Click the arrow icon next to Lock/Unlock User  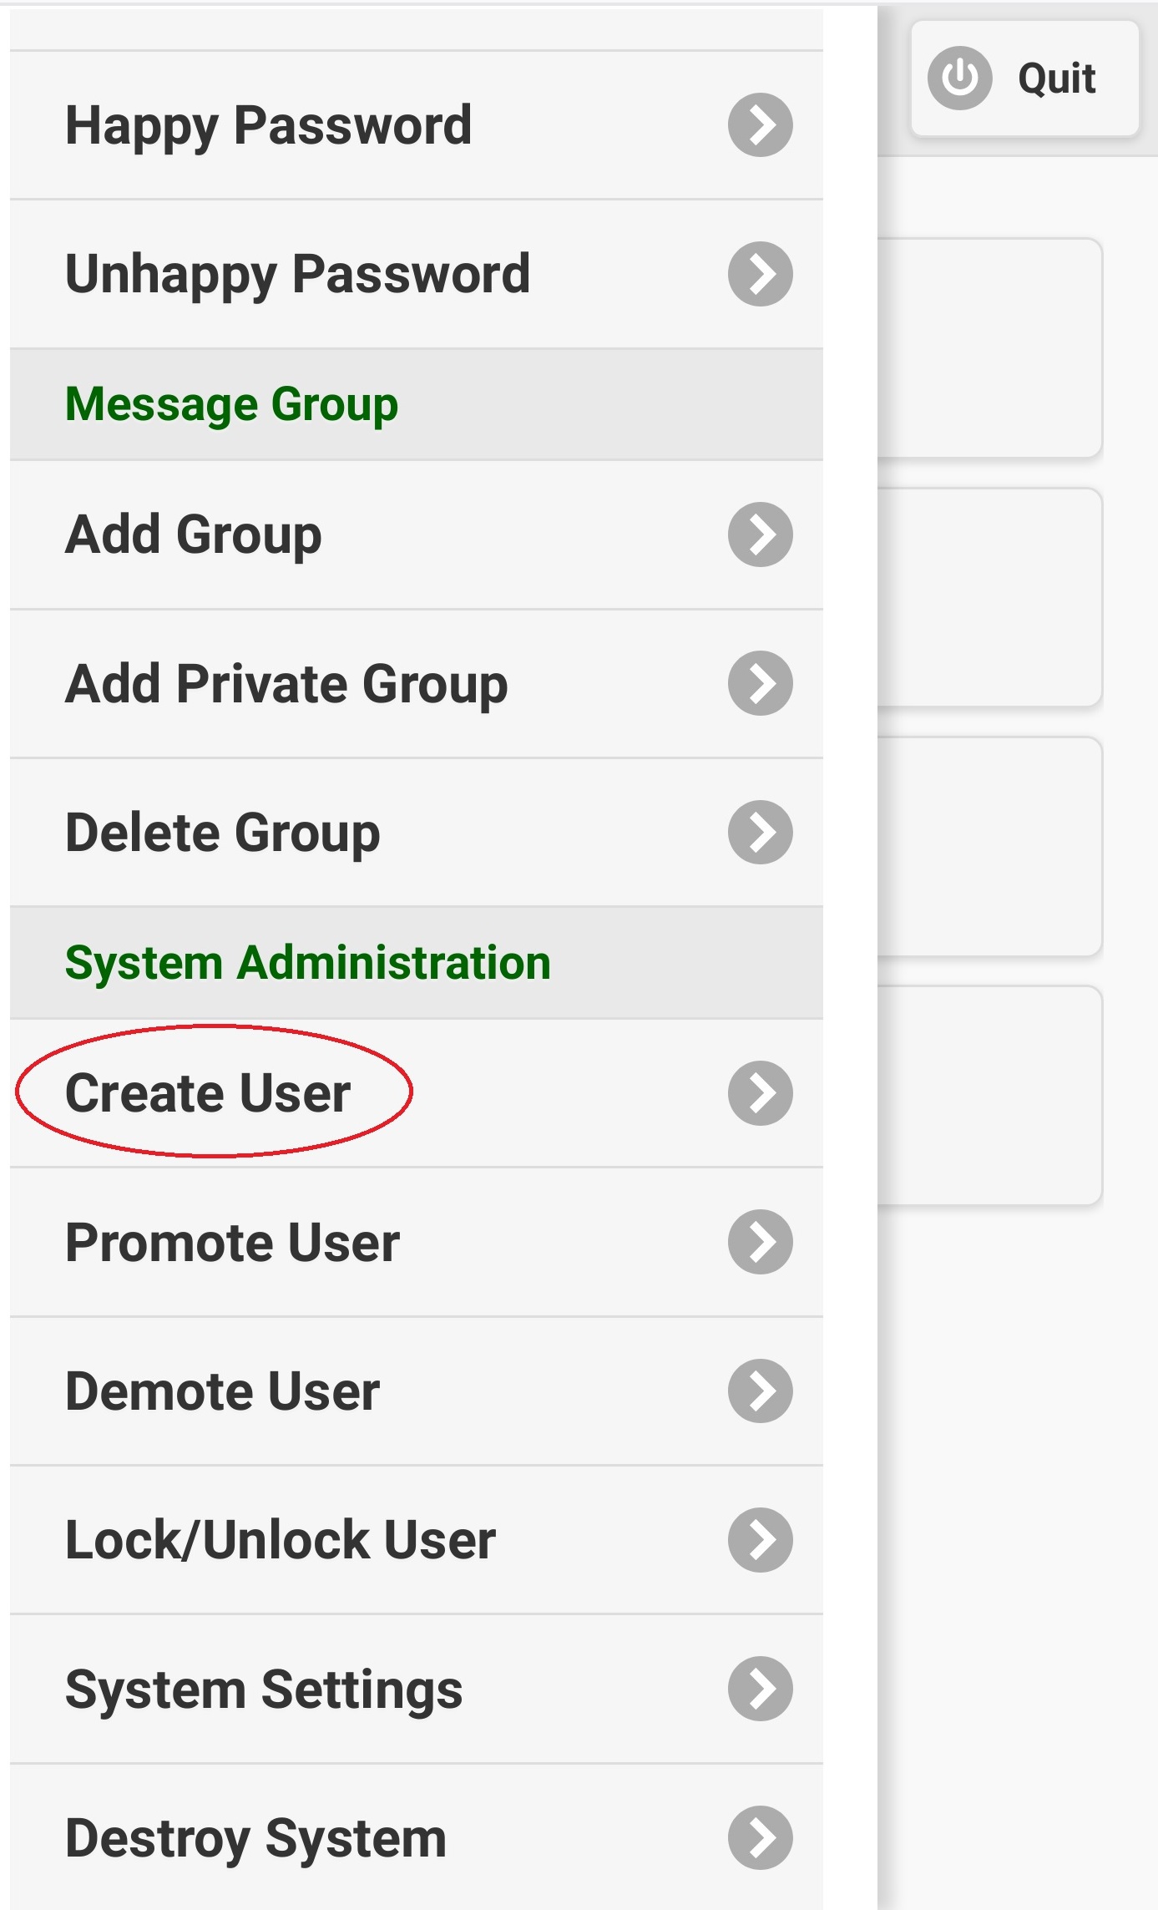(760, 1540)
